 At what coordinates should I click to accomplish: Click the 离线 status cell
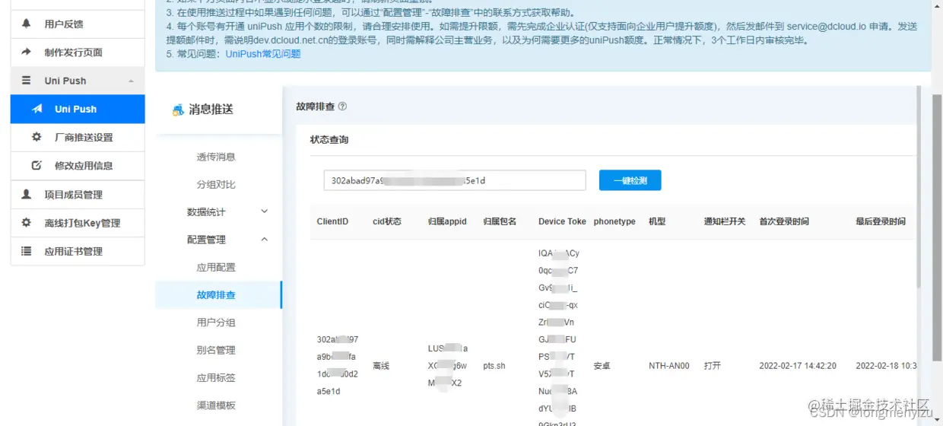381,366
